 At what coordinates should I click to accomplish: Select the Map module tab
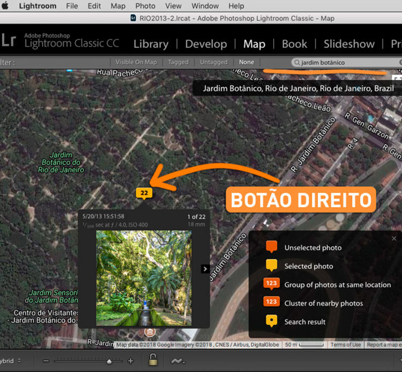point(254,44)
